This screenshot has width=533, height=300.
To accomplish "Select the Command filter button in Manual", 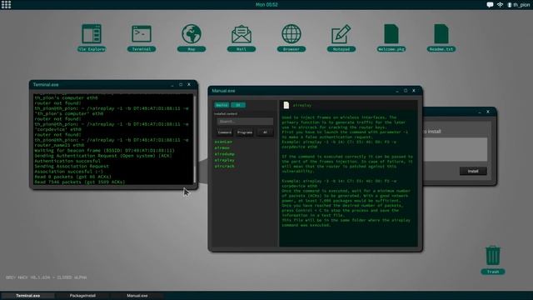I will pyautogui.click(x=224, y=132).
